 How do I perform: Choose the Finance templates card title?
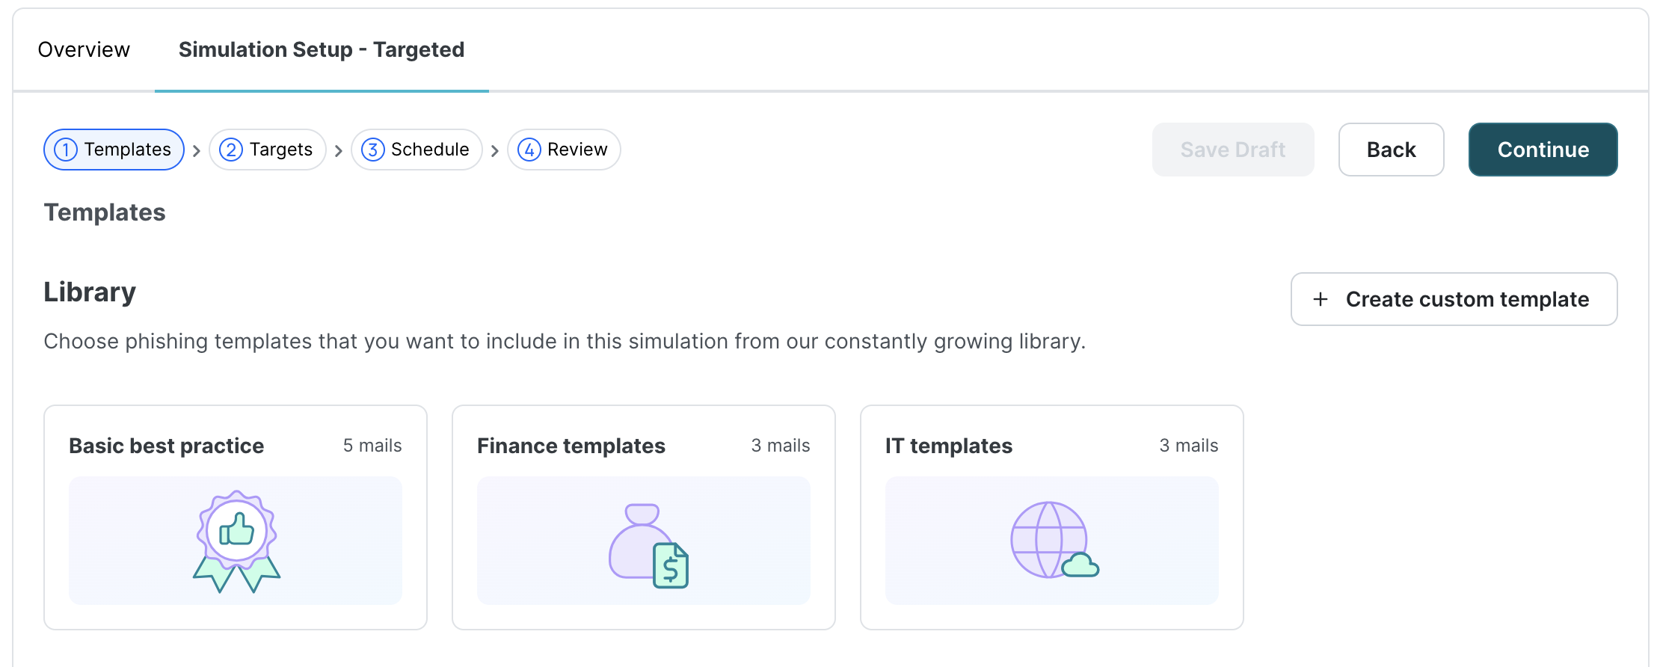click(x=571, y=446)
